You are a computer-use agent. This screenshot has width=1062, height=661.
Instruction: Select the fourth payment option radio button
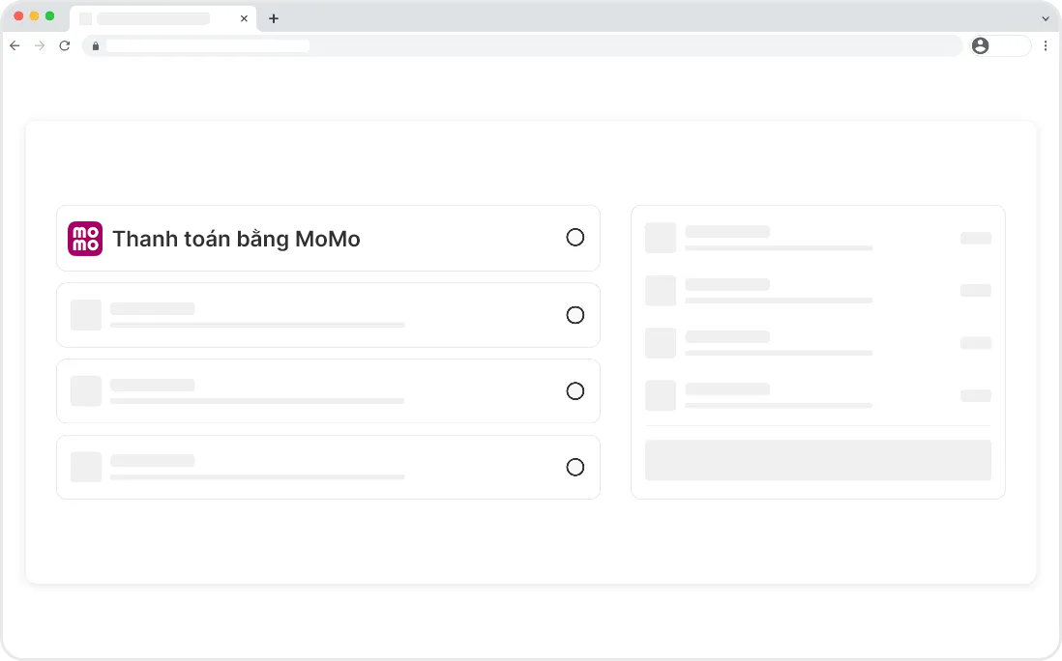click(575, 468)
